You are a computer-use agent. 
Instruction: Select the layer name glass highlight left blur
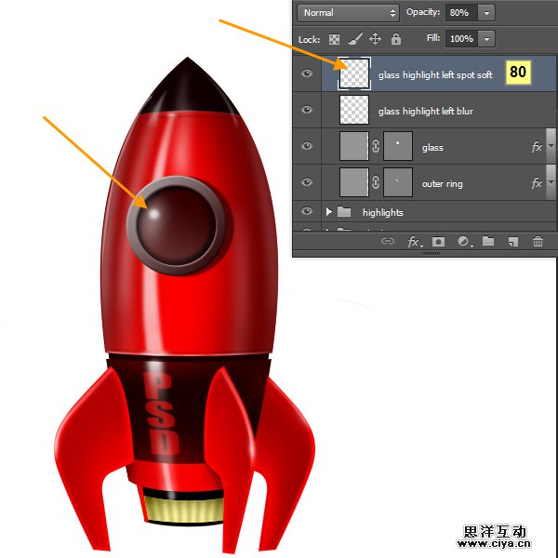point(426,111)
